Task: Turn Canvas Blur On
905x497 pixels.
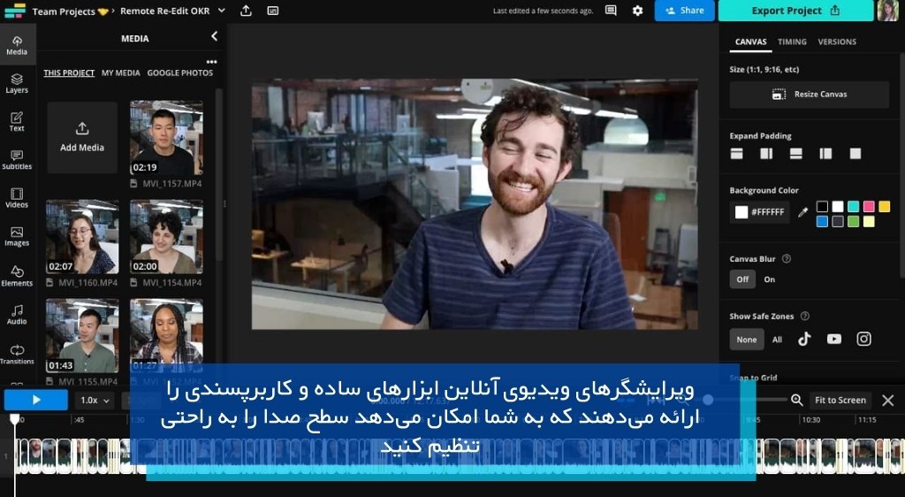Action: [770, 279]
